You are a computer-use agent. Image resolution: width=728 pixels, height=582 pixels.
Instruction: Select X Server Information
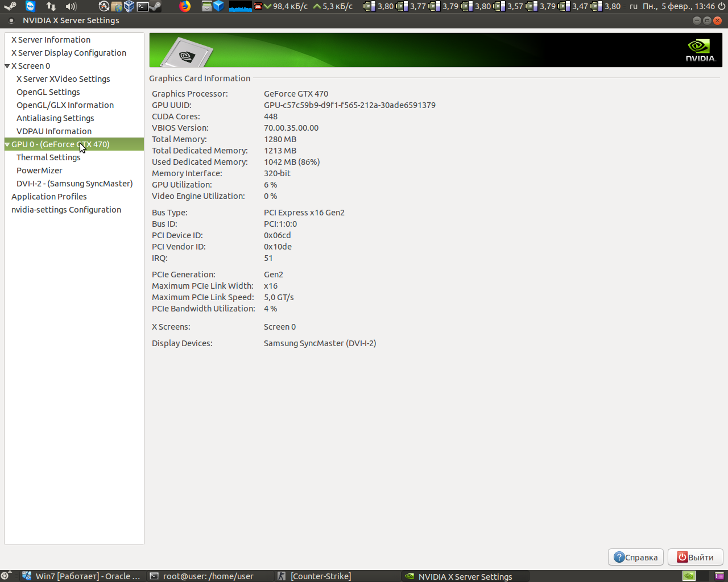[51, 40]
